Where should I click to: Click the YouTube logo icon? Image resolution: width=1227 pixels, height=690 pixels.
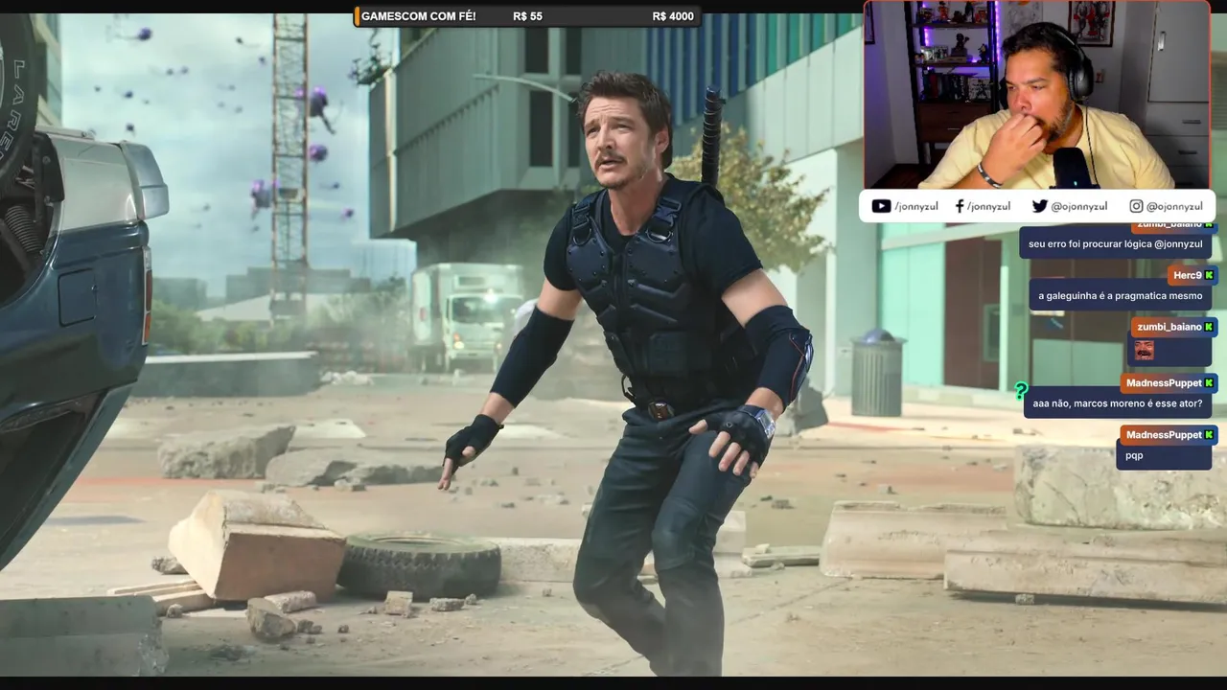881,206
